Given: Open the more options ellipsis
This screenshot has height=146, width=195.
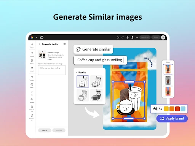Looking at the screenshot, I should (137, 37).
